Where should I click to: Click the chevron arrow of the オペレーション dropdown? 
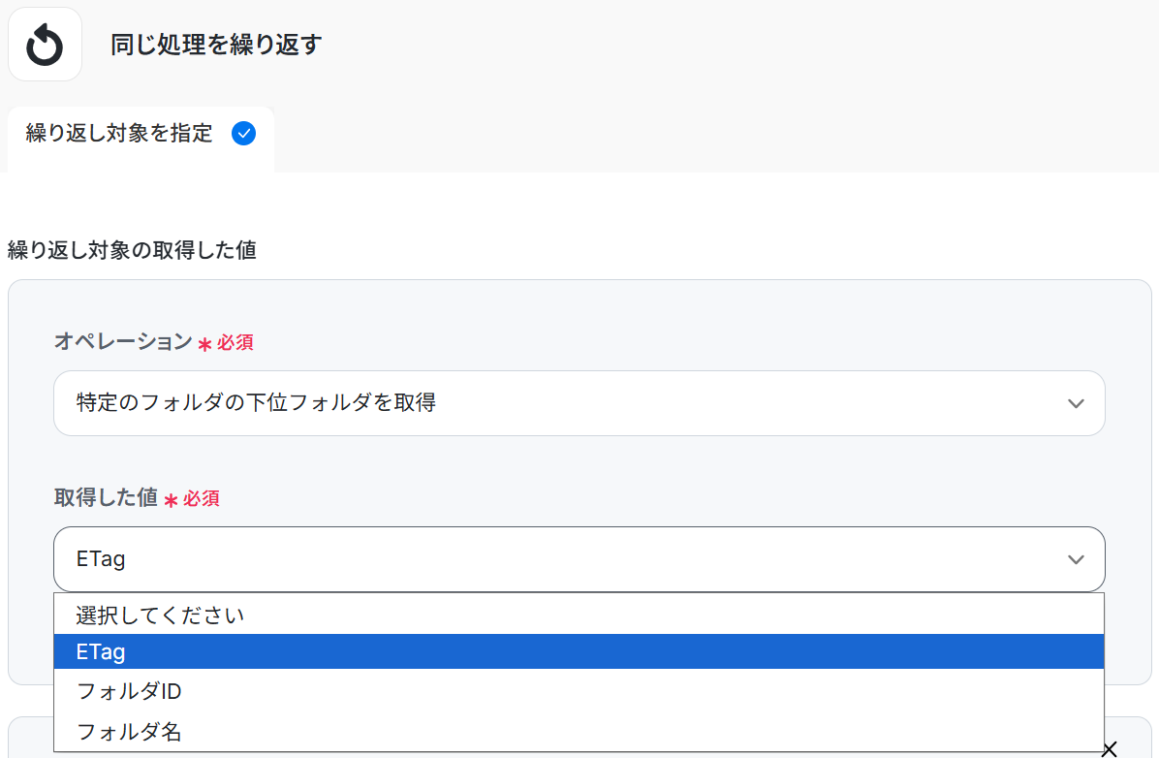1076,403
